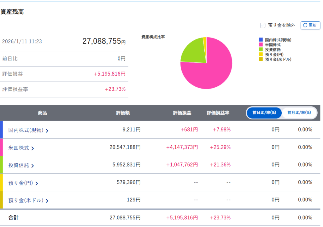Expand chevron beside 国内株式(現物)
Image resolution: width=323 pixels, height=227 pixels.
[x=47, y=131]
